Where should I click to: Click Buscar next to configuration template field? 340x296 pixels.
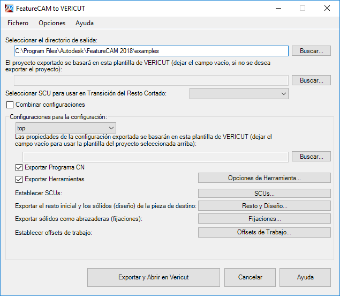311,157
